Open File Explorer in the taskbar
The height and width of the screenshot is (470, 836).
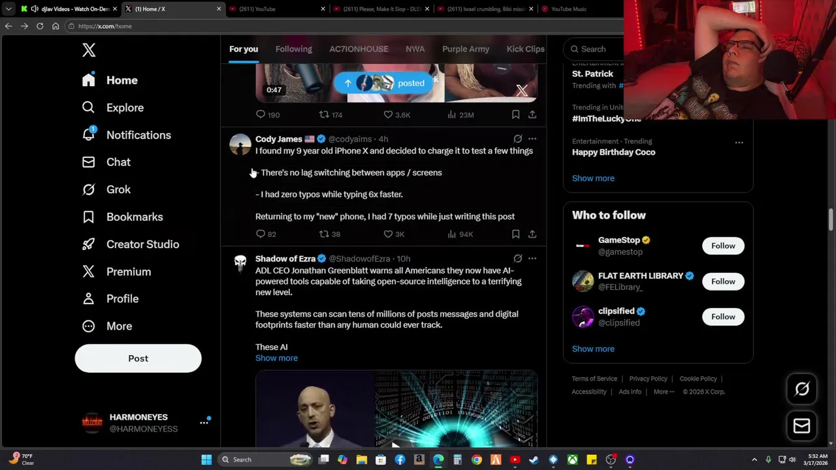(x=362, y=460)
